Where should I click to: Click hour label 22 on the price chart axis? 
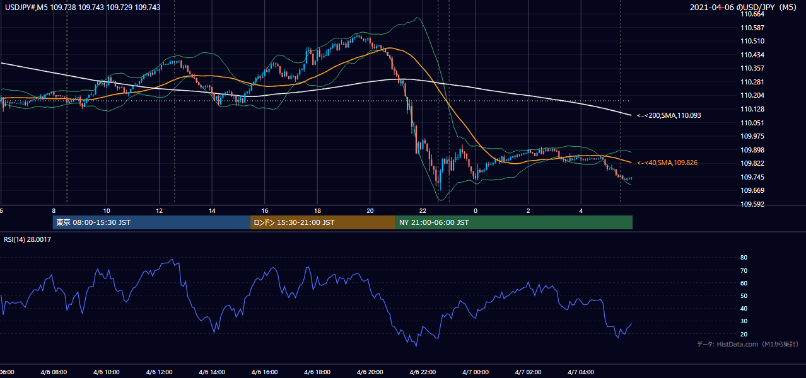423,210
